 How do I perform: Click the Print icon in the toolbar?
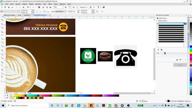tap(12, 7)
